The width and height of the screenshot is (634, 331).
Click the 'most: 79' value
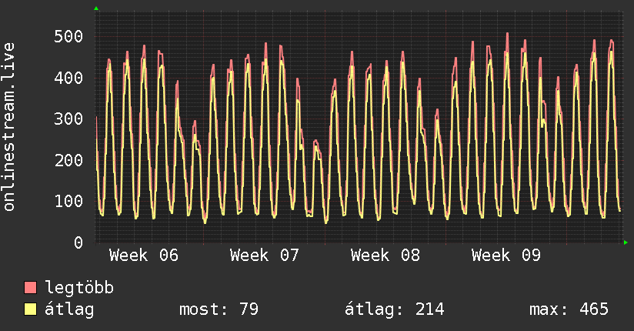tap(219, 309)
